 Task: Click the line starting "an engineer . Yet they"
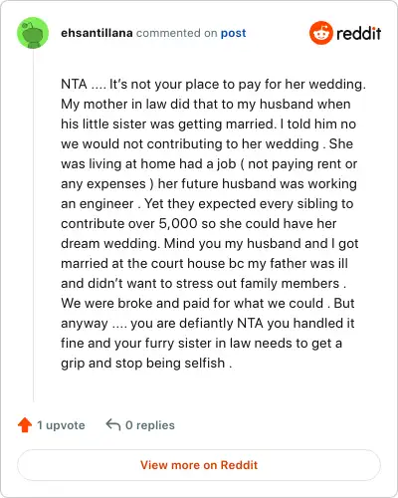click(207, 203)
